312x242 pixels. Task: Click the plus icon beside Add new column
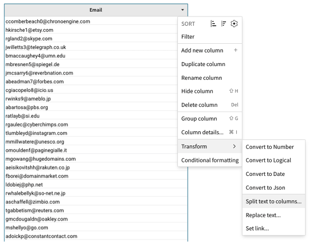tap(236, 51)
